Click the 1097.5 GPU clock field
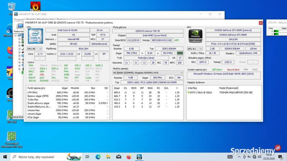 pos(203,62)
